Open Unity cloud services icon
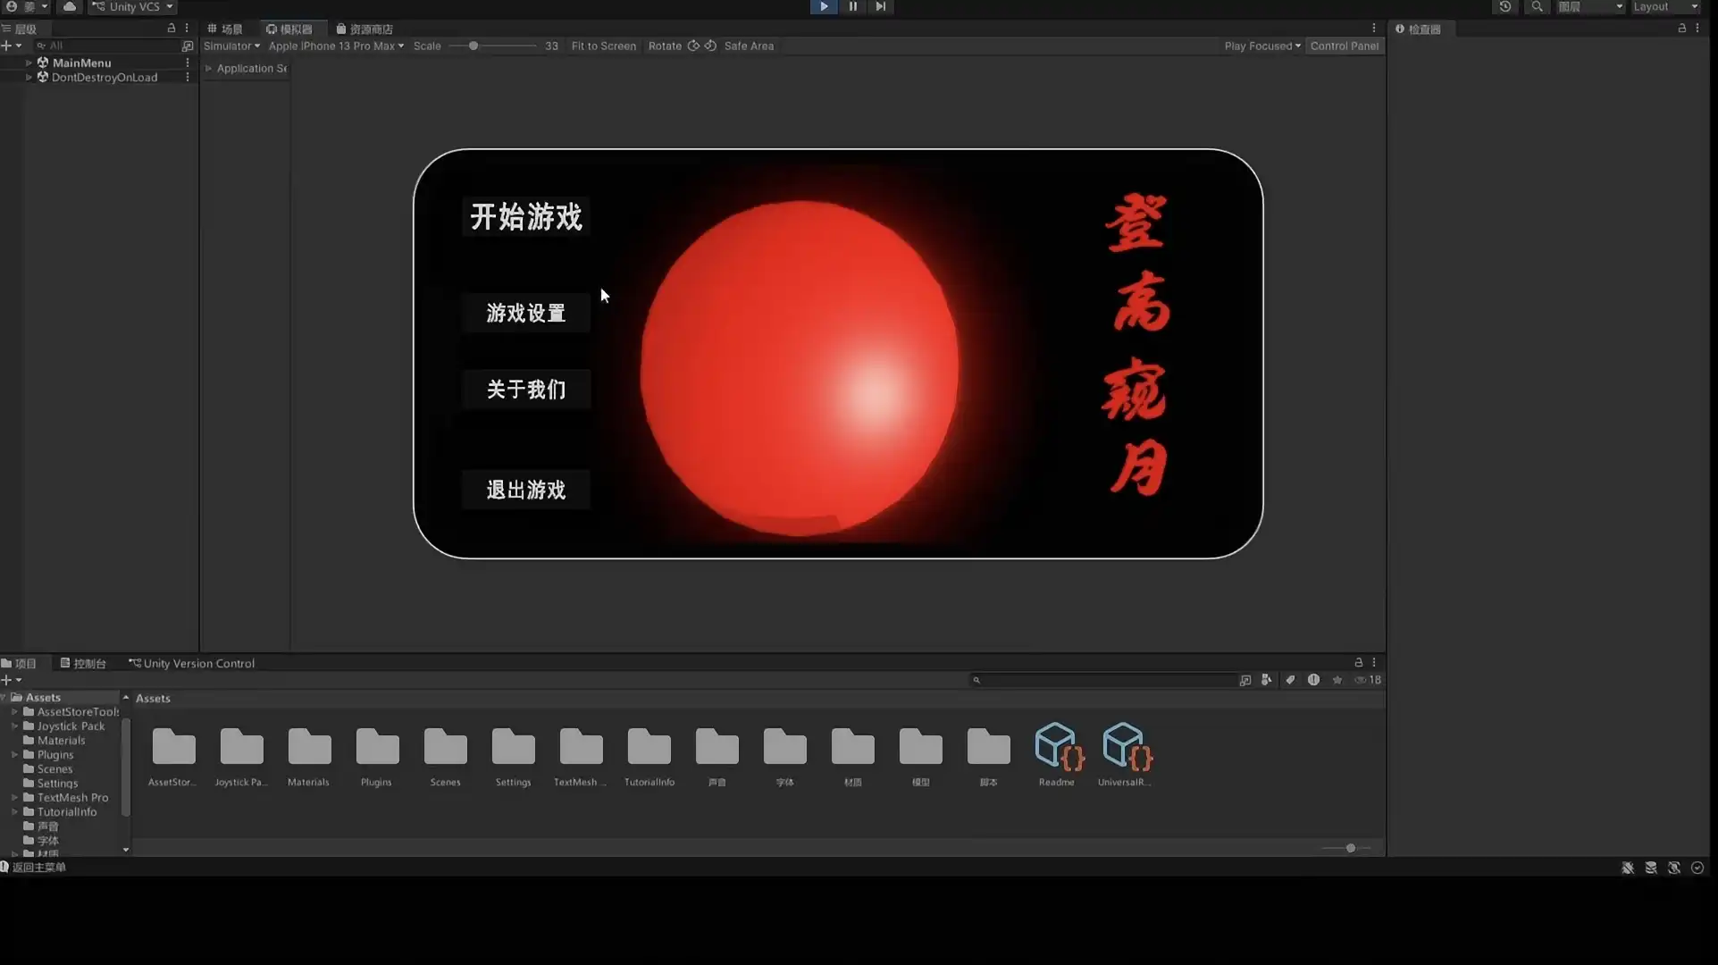The image size is (1718, 965). (69, 6)
